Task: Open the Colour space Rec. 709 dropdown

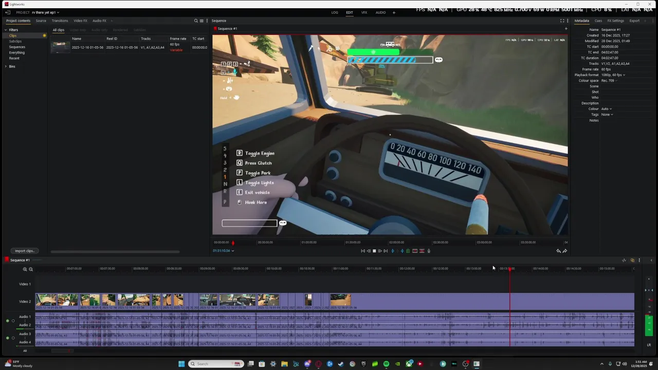Action: (x=609, y=81)
